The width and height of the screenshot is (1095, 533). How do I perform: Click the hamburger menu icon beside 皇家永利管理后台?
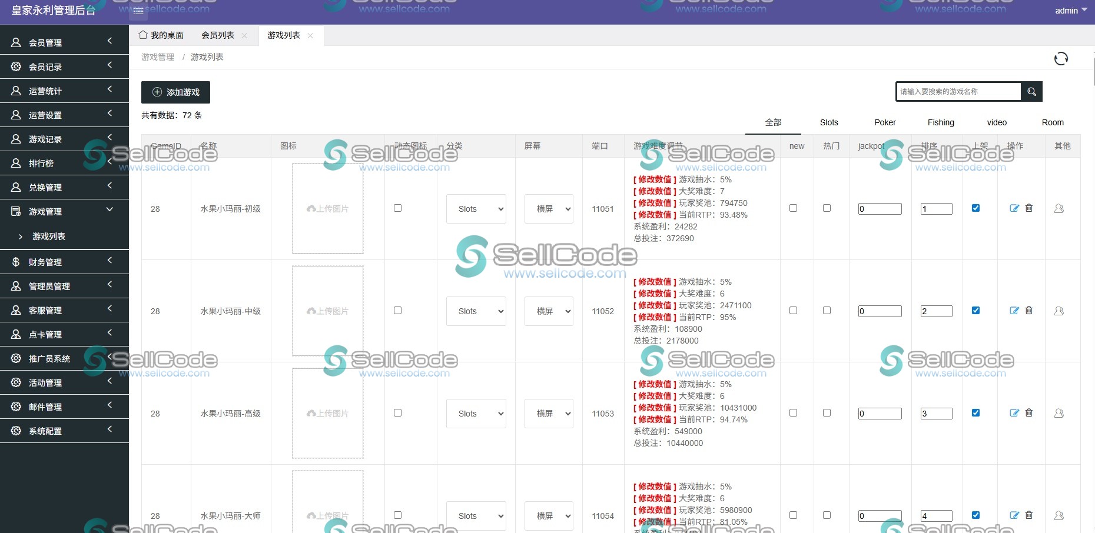(138, 11)
